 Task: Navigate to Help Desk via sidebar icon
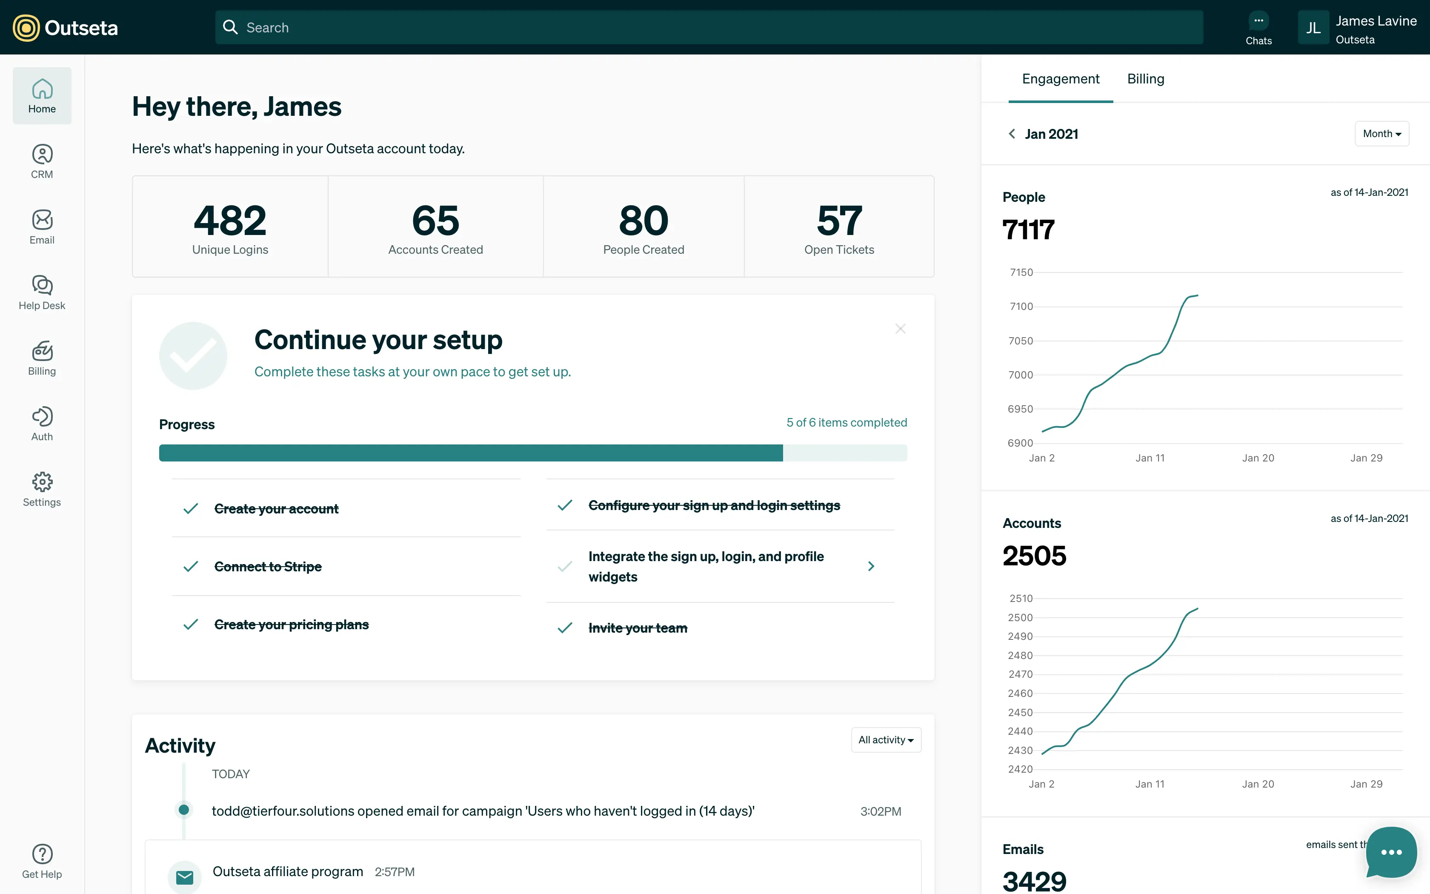coord(42,292)
